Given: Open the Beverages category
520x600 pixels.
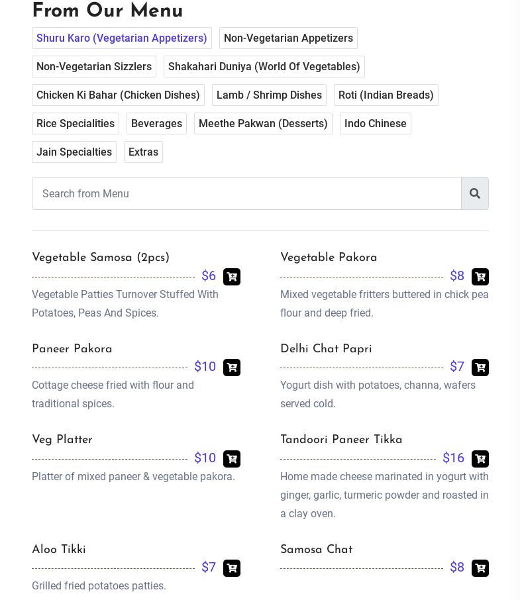Looking at the screenshot, I should pos(156,124).
